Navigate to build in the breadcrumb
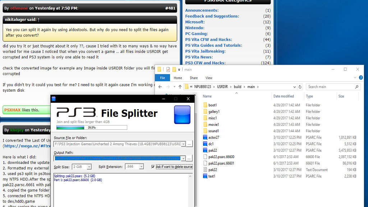368x207 pixels. [238, 87]
